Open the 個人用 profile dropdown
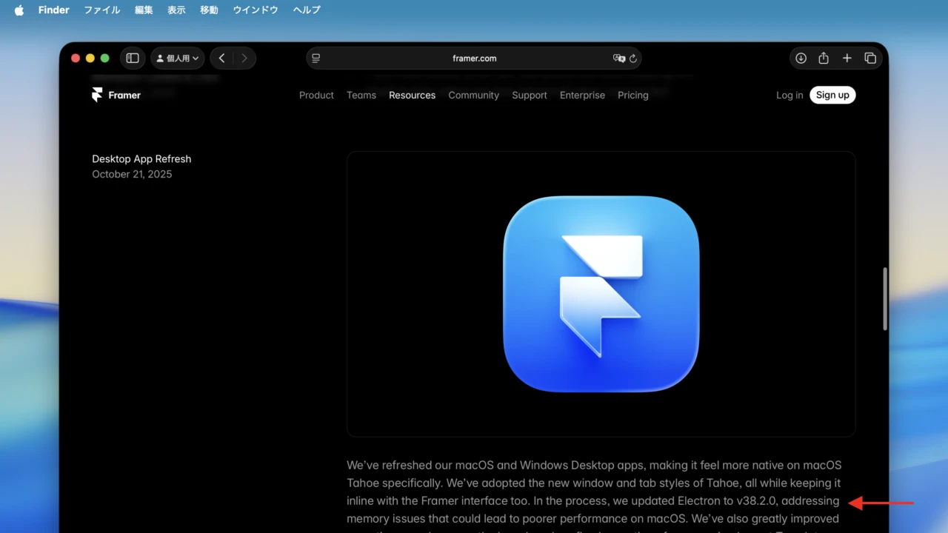This screenshot has width=948, height=533. (177, 58)
